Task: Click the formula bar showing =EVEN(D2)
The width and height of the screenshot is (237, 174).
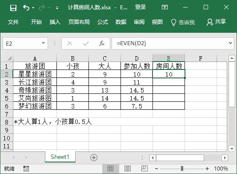Action: click(x=170, y=43)
